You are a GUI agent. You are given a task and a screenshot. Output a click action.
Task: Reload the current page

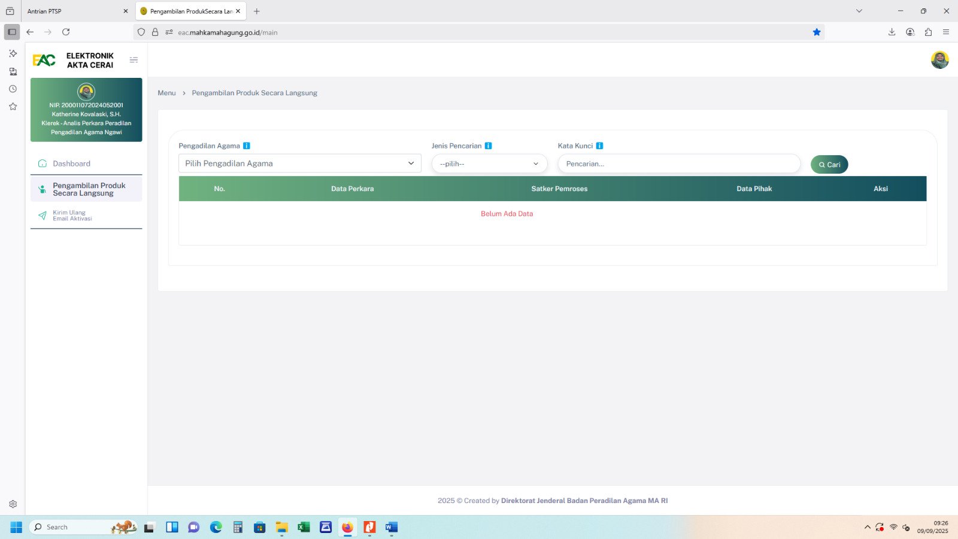66,32
